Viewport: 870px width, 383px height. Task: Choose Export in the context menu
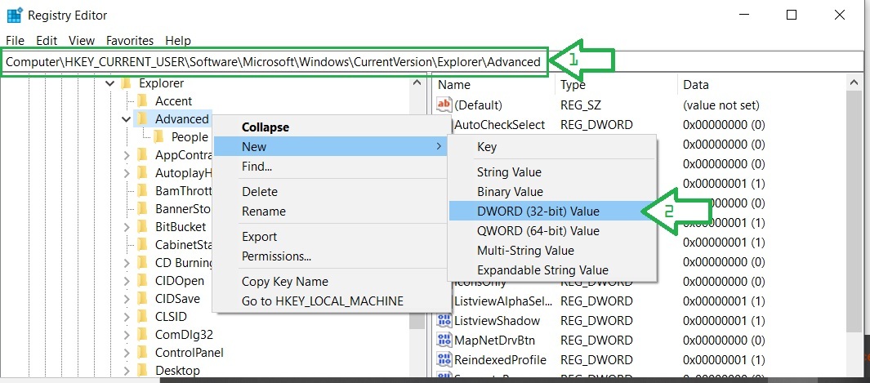(330, 237)
